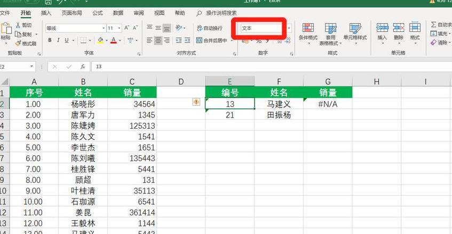The image size is (452, 234).
Task: Select cell G2 showing #N/A
Action: (328, 104)
